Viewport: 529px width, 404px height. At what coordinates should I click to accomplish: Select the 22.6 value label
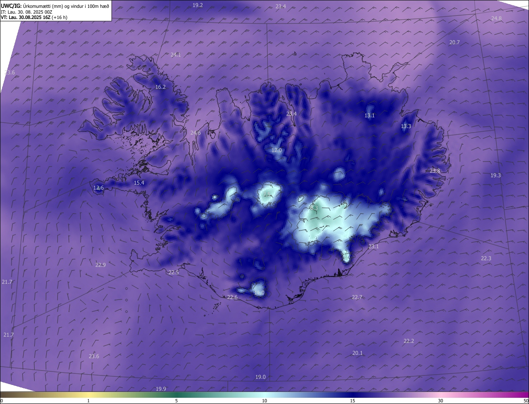coord(232,297)
